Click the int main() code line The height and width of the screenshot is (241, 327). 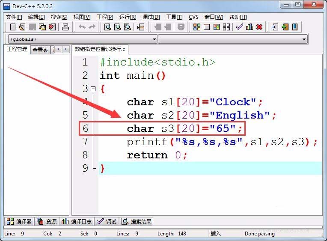tap(133, 75)
